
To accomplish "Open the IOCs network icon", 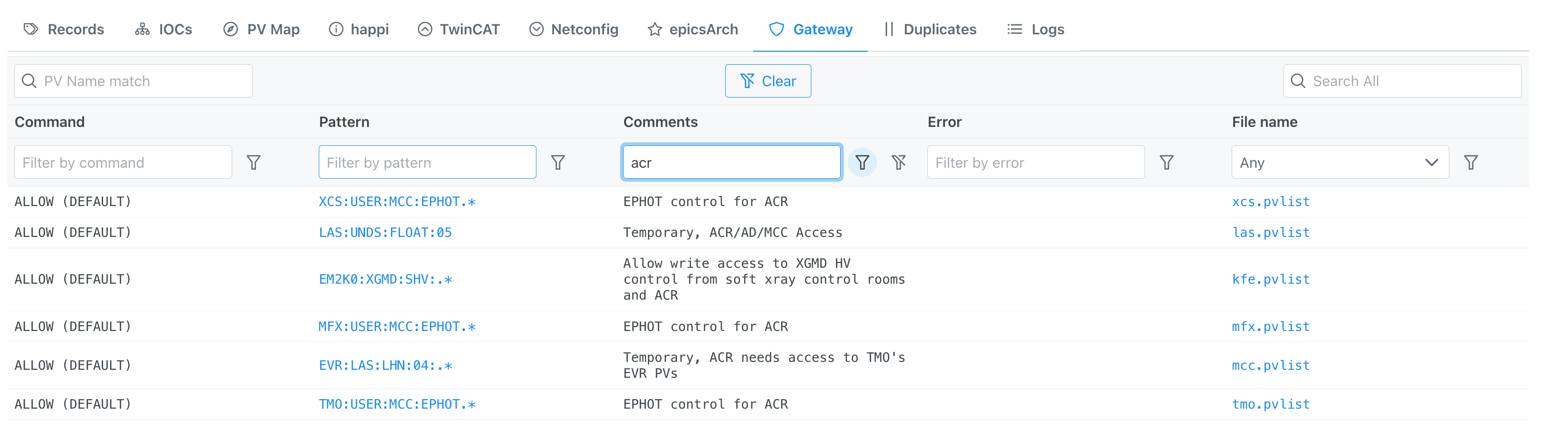I will tap(142, 29).
